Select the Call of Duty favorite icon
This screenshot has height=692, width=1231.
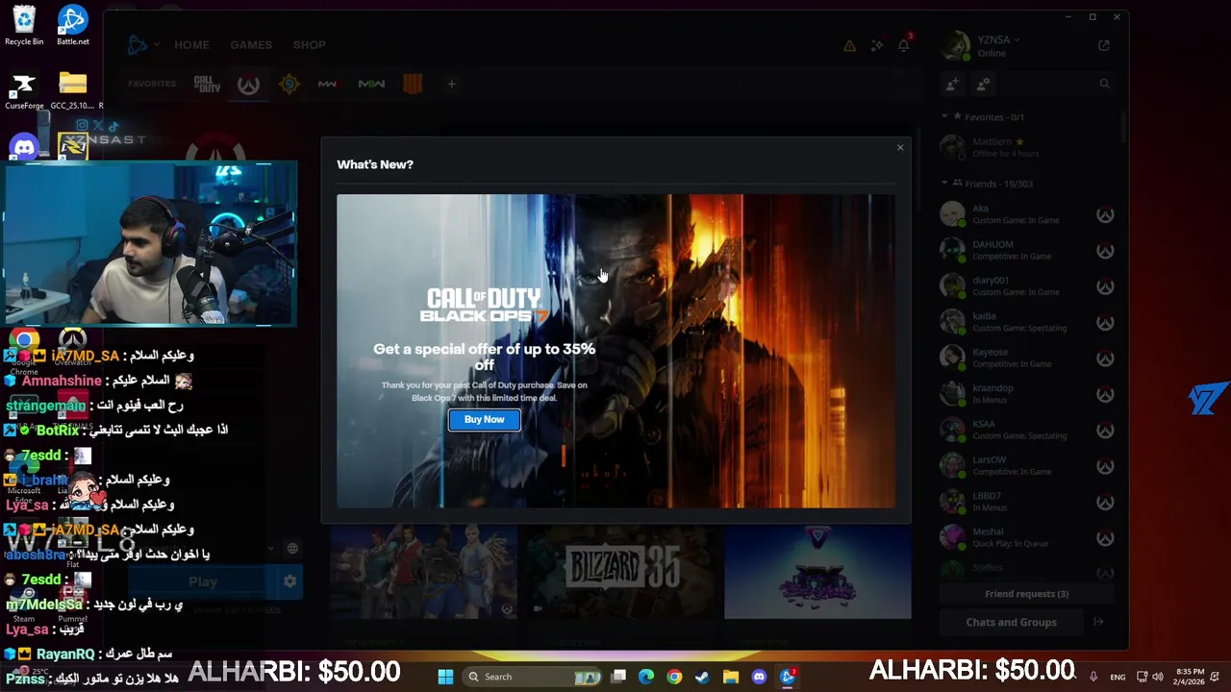pyautogui.click(x=207, y=84)
